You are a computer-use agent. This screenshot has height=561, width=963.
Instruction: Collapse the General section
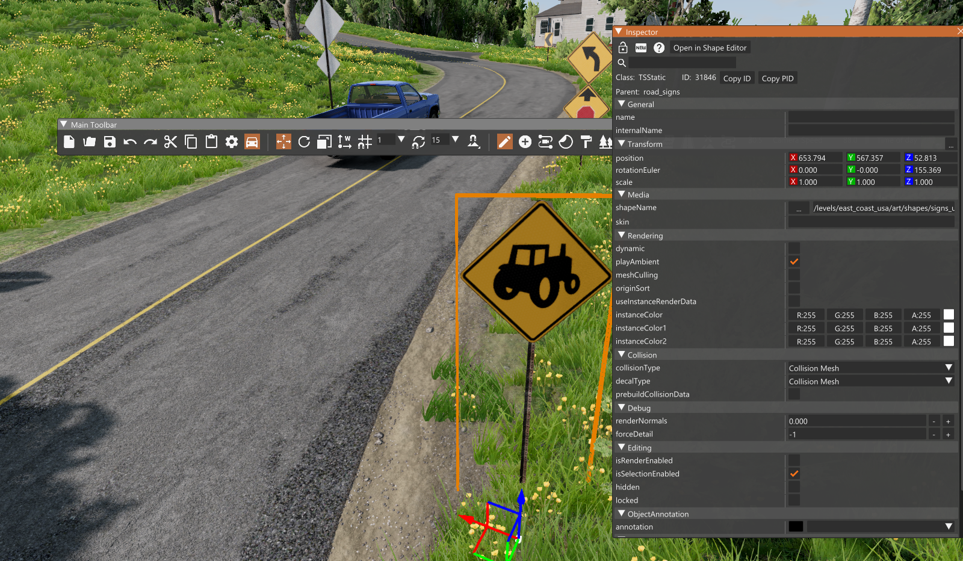click(622, 104)
